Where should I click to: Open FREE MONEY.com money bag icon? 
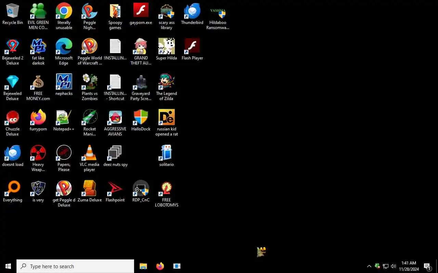click(38, 87)
